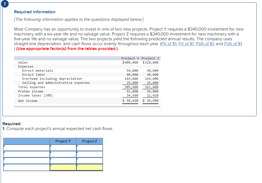Click the Project Z column header
The height and width of the screenshot is (183, 262).
point(89,141)
